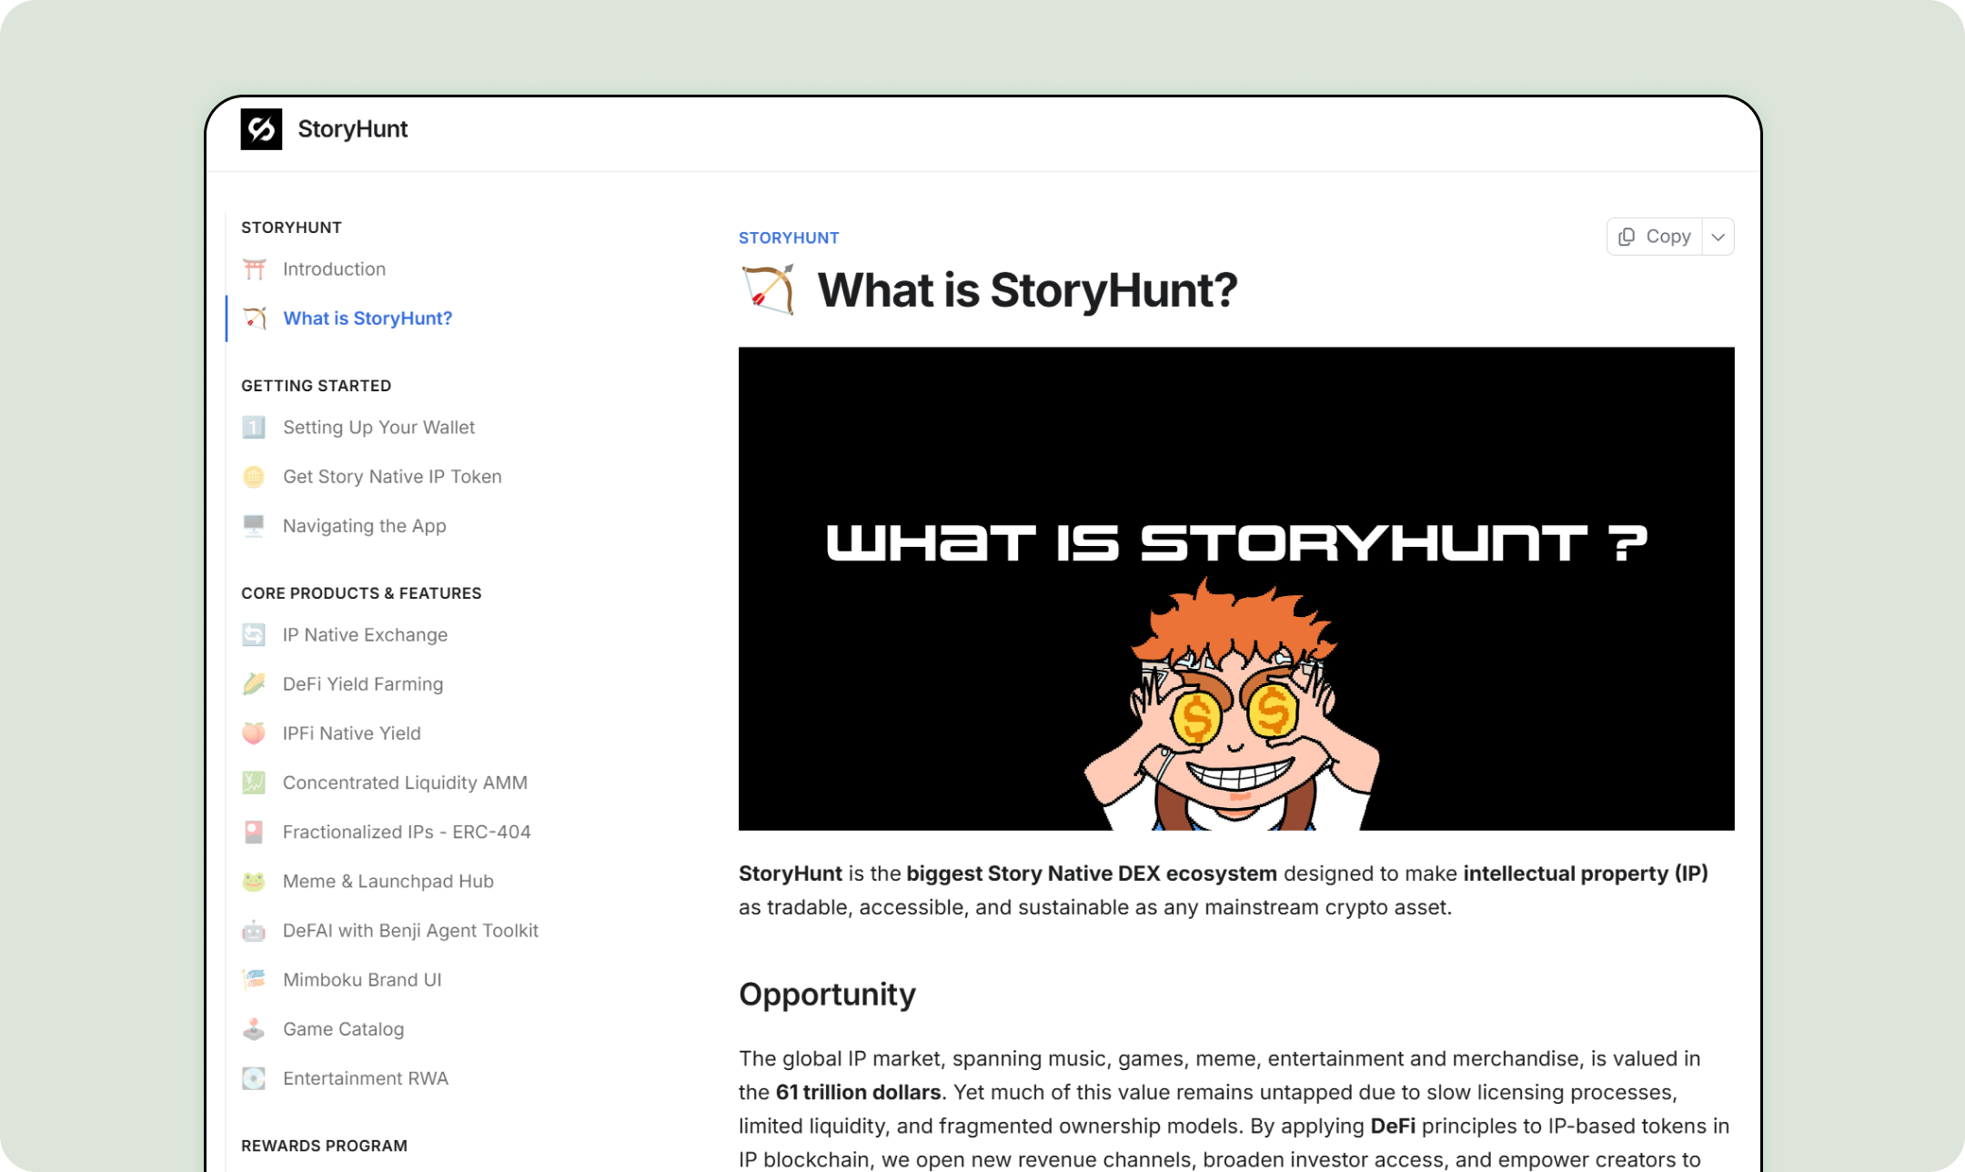Open IP Native Exchange page
Image resolution: width=1965 pixels, height=1172 pixels.
pyautogui.click(x=365, y=635)
